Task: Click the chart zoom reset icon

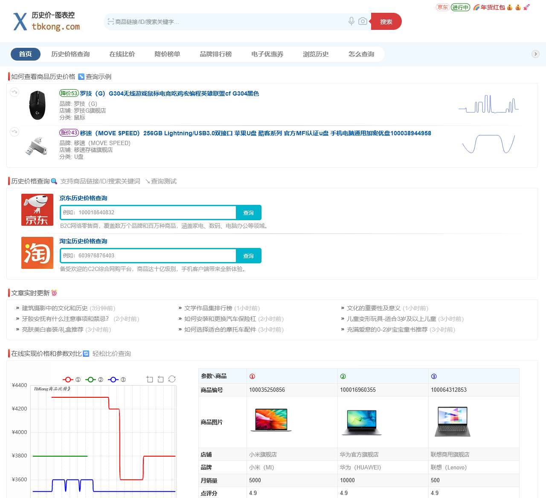Action: tap(161, 379)
